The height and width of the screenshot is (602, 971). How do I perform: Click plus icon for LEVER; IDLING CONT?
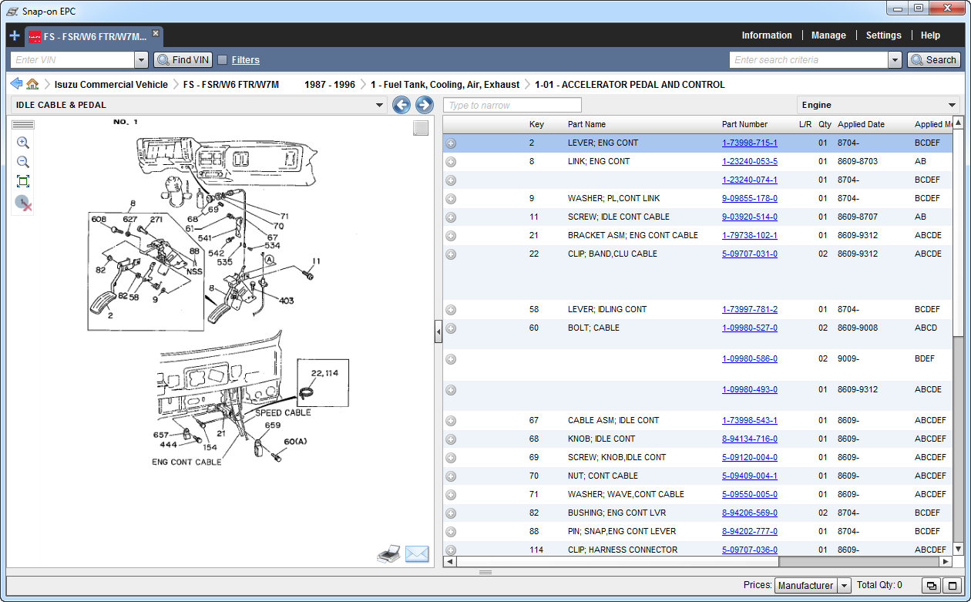[x=451, y=309]
